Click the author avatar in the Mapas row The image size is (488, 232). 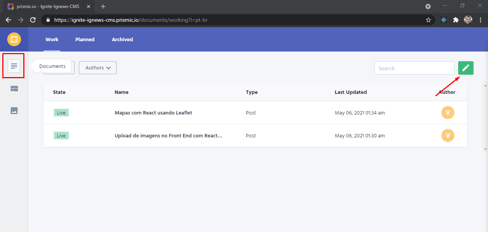pyautogui.click(x=448, y=113)
